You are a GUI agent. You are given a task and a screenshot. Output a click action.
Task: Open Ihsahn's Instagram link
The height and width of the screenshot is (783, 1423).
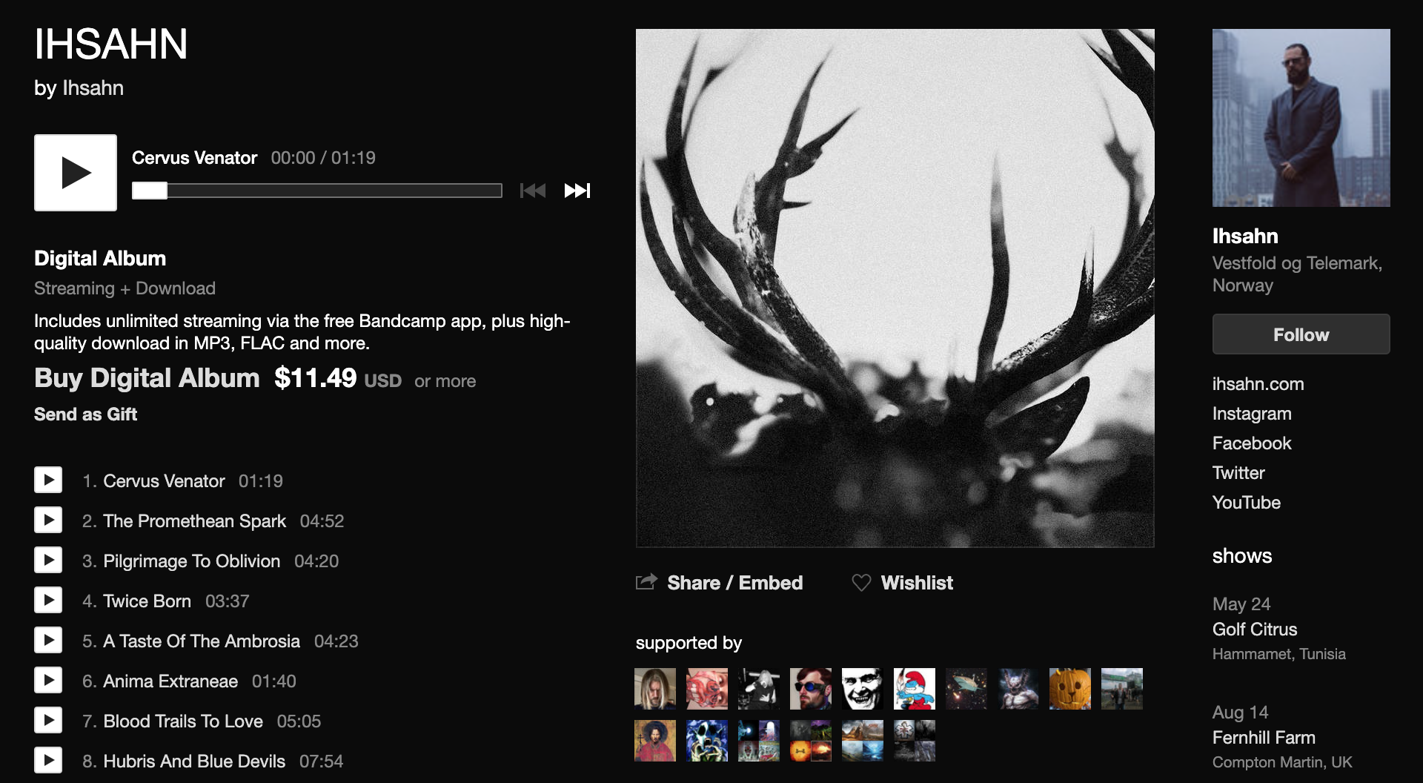pyautogui.click(x=1252, y=414)
